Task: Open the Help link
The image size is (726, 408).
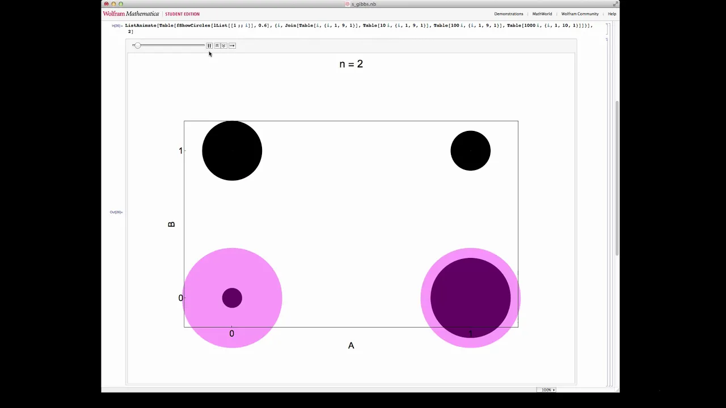Action: pos(612,14)
